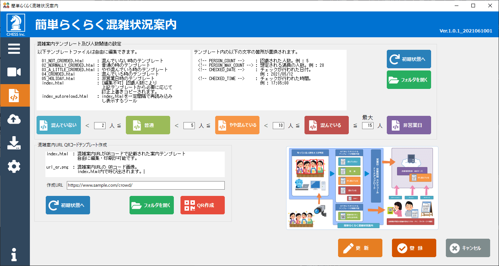This screenshot has height=266, width=499.
Task: Open the settings gear sidebar icon
Action: tap(14, 167)
